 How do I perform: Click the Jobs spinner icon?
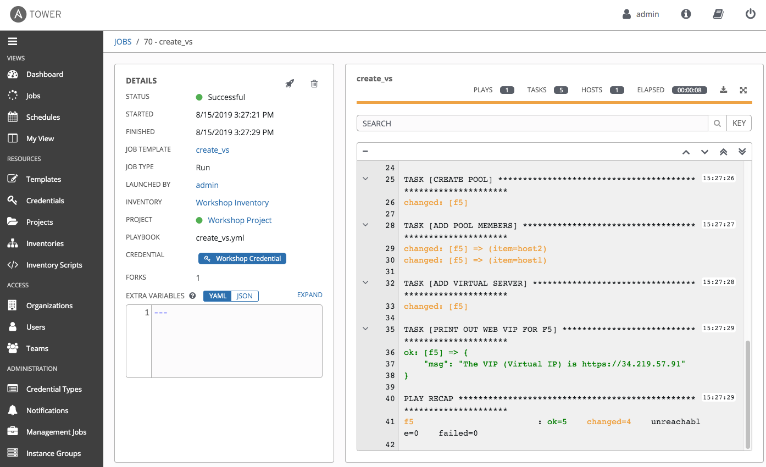point(13,96)
